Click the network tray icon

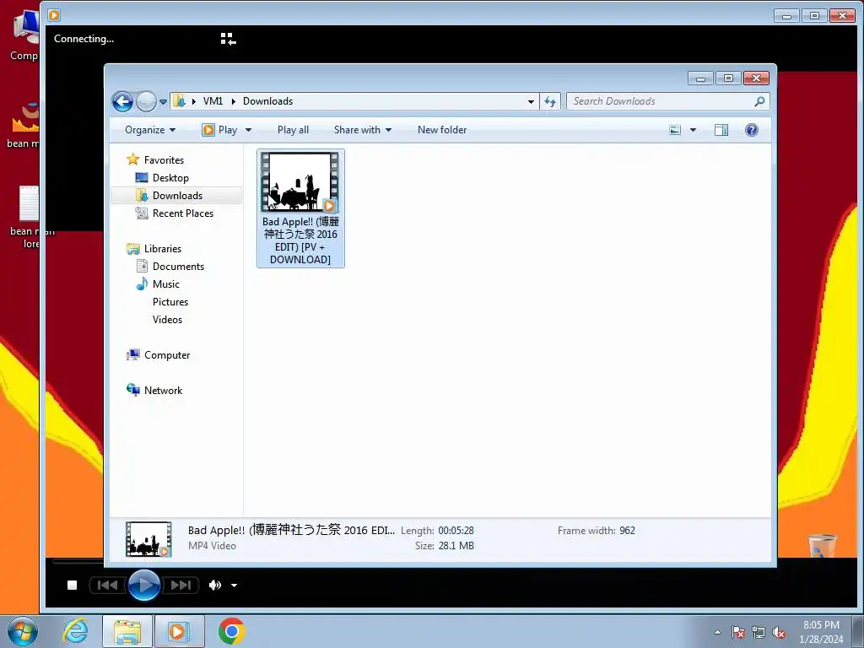pyautogui.click(x=759, y=632)
